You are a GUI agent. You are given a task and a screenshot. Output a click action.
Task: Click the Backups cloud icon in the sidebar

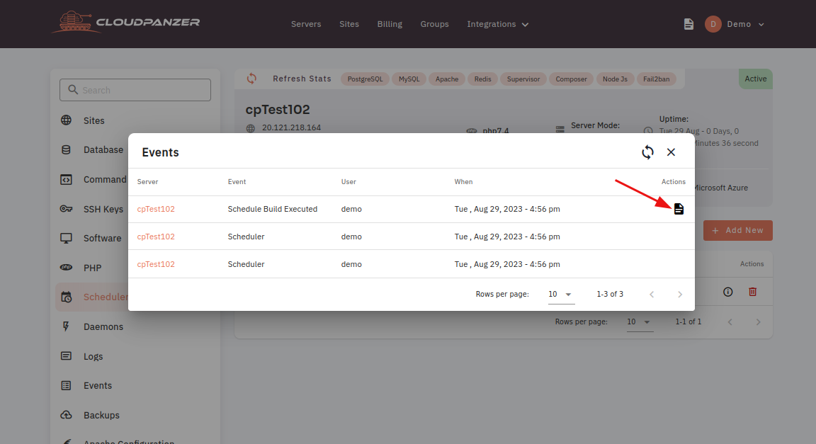pos(66,415)
